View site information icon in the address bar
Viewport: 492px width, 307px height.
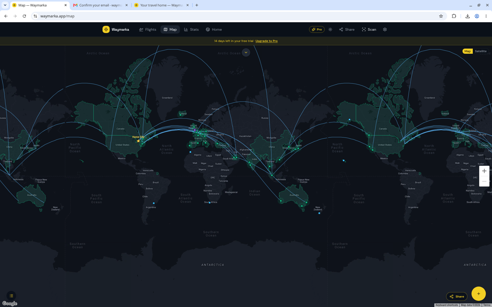(x=35, y=16)
